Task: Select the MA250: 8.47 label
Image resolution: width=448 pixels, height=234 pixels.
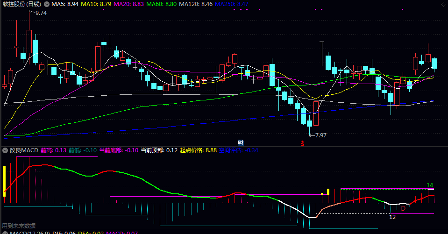Action: click(231, 4)
